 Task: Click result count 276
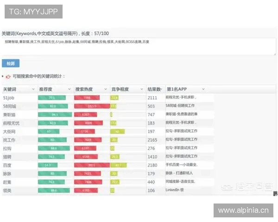coord(151,148)
